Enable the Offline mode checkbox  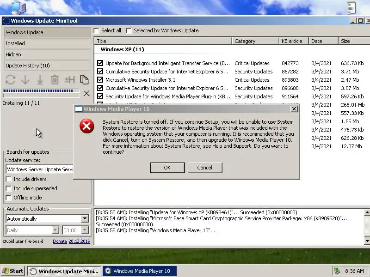coord(8,198)
